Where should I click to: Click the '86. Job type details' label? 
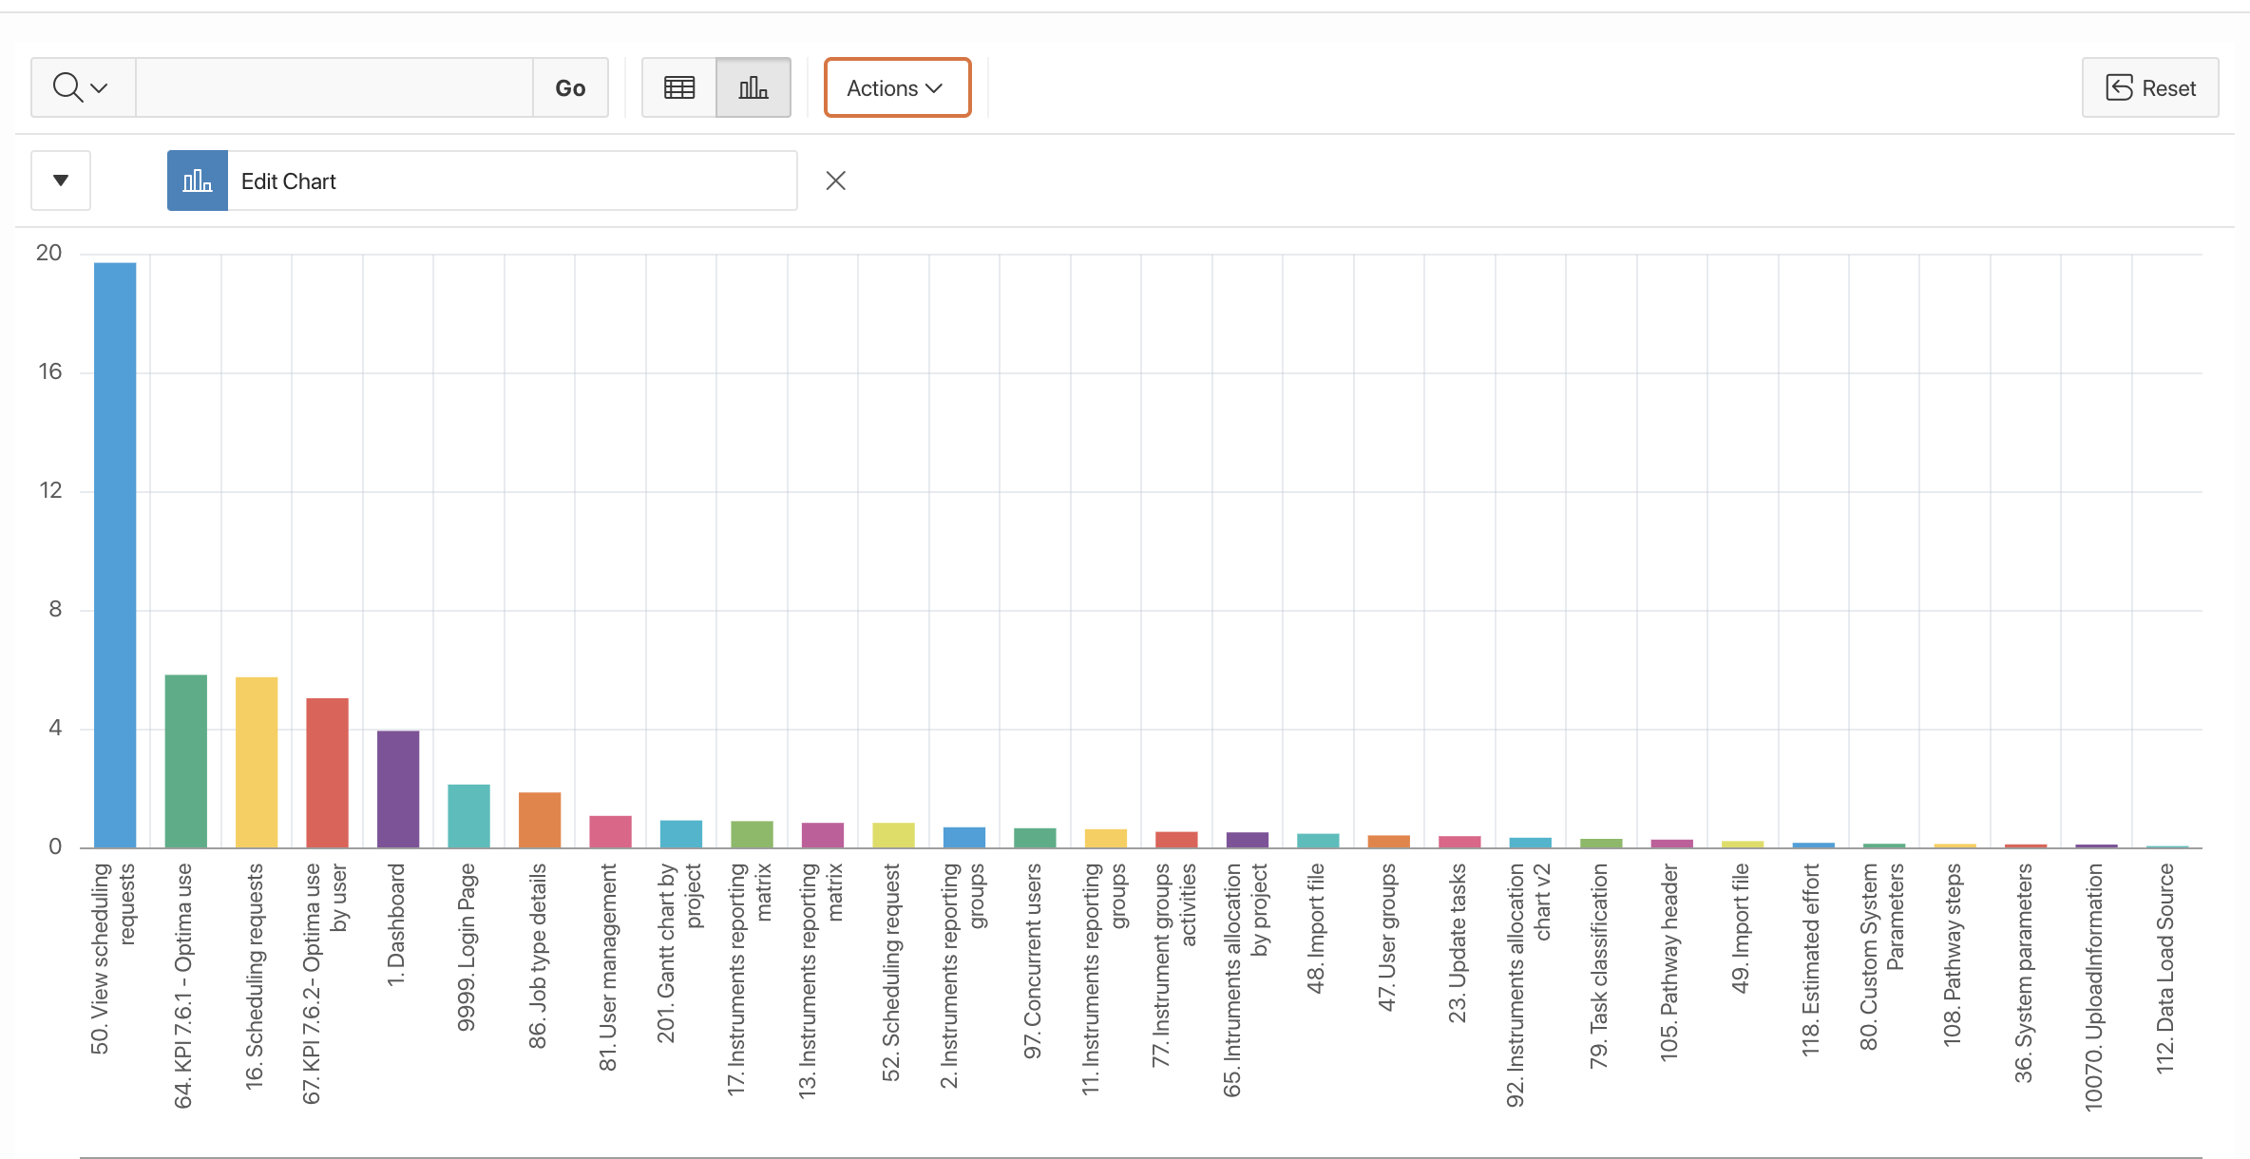pos(538,956)
